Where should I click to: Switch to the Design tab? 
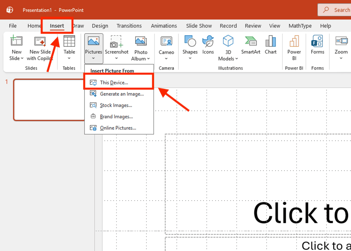(100, 26)
